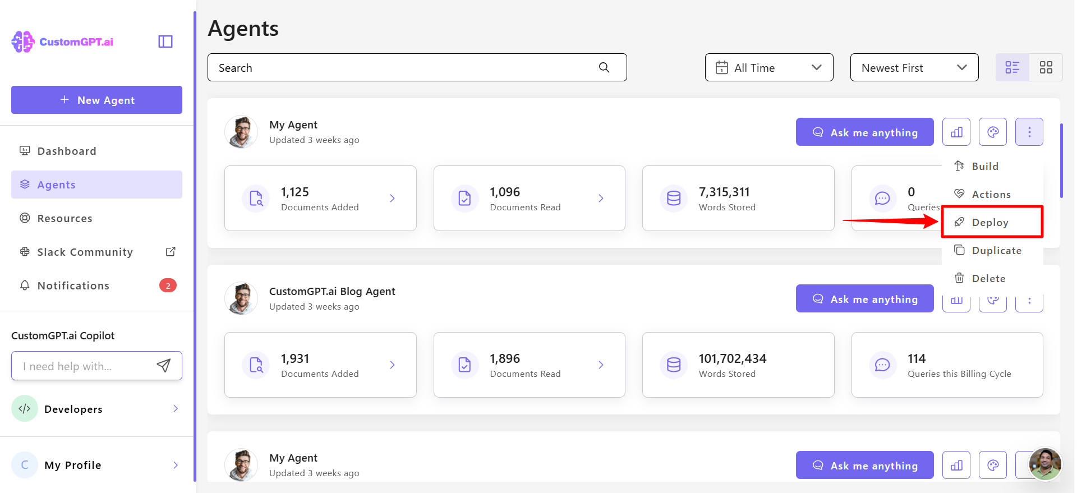
Task: Open the Slack Community link
Action: [96, 252]
